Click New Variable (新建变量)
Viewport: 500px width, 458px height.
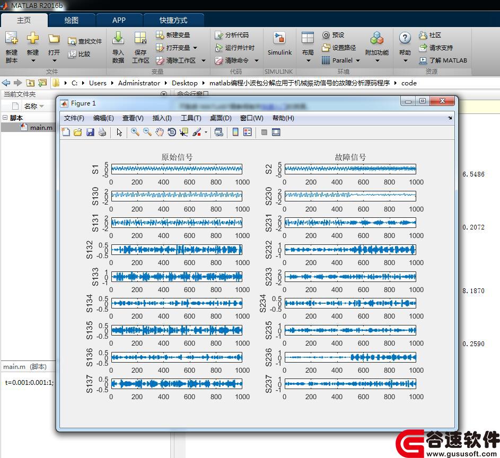[173, 35]
